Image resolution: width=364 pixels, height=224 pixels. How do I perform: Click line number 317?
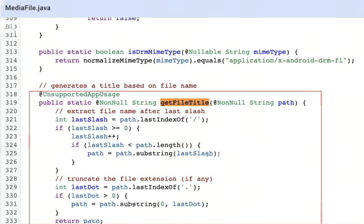[x=11, y=86]
